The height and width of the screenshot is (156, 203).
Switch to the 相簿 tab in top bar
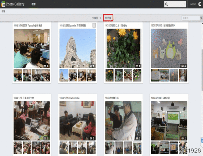33,4
